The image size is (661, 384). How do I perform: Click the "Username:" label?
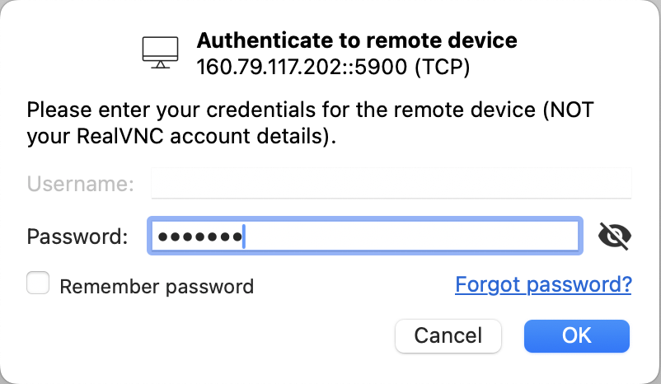[80, 184]
